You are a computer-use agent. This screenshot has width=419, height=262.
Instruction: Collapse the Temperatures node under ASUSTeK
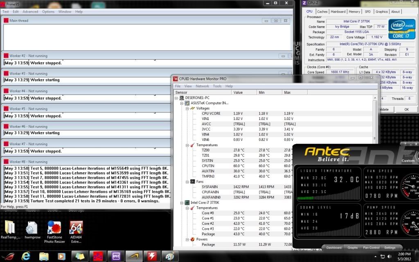coord(187,145)
